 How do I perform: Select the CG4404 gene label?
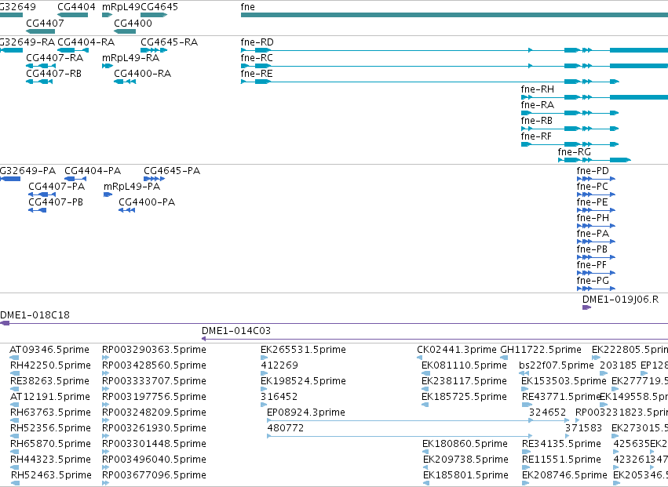click(x=76, y=7)
